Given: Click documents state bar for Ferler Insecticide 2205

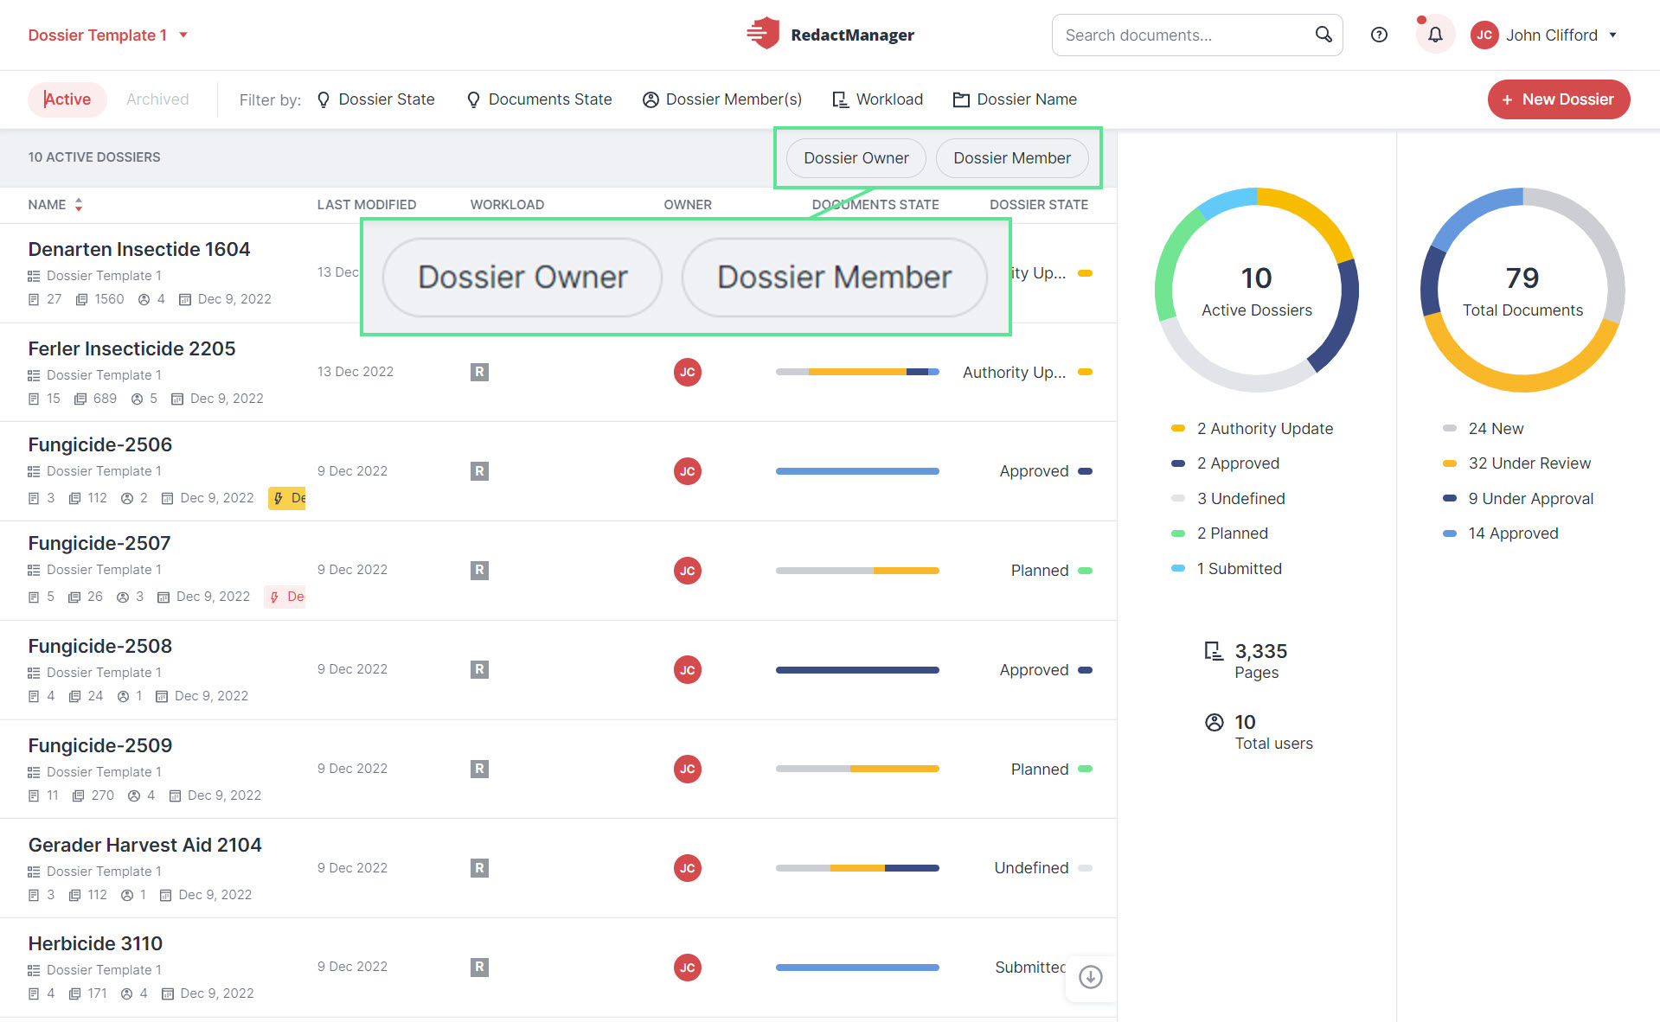Looking at the screenshot, I should (857, 372).
